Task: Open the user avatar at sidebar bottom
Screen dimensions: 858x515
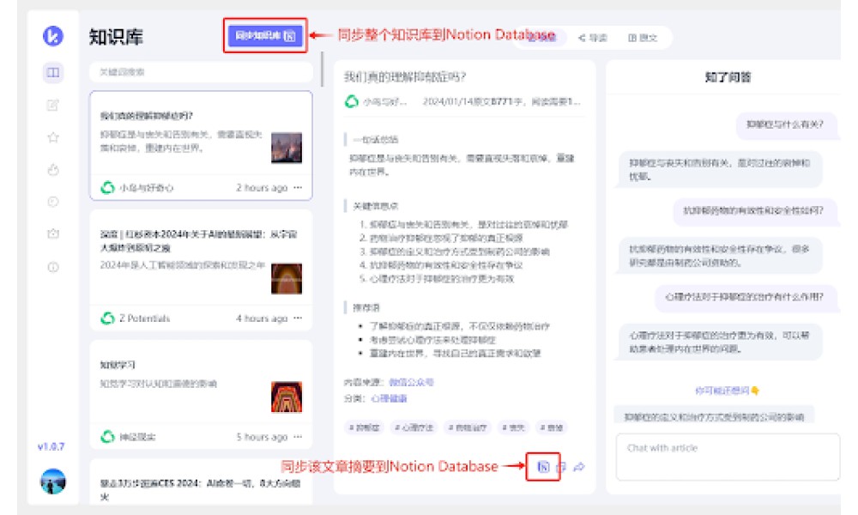Action: click(53, 481)
